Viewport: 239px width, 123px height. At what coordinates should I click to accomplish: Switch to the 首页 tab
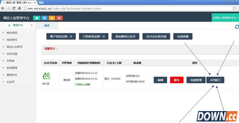[x=47, y=26]
